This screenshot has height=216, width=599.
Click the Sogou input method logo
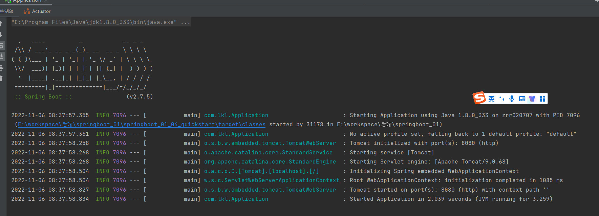479,98
